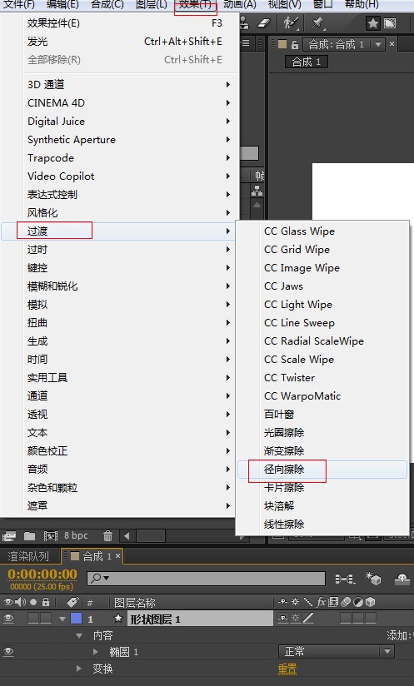Click the blue label color swatch of layer 1
This screenshot has width=414, height=686.
click(76, 619)
